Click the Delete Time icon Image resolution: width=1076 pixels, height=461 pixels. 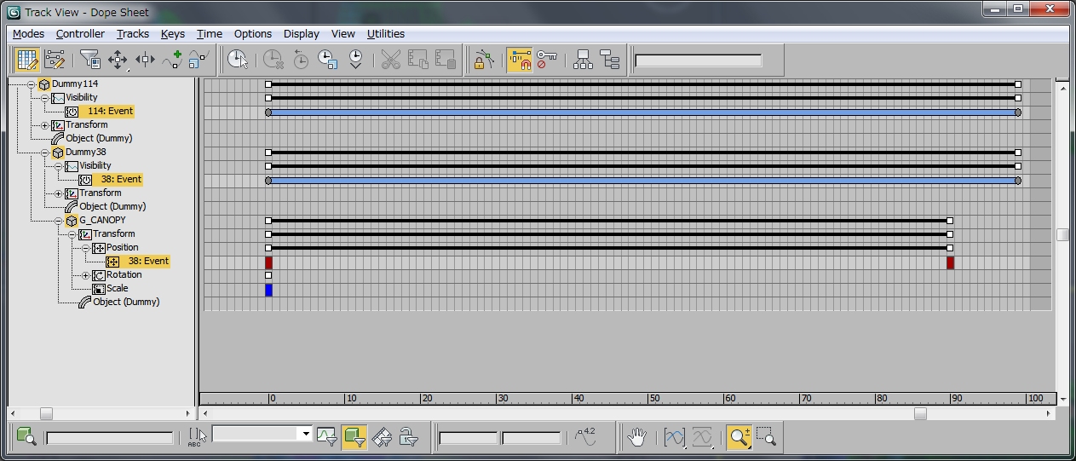coord(273,60)
